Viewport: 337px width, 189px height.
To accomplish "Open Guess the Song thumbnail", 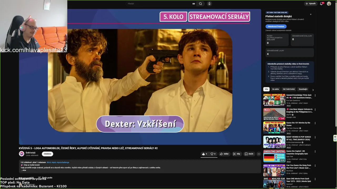I will pyautogui.click(x=274, y=170).
